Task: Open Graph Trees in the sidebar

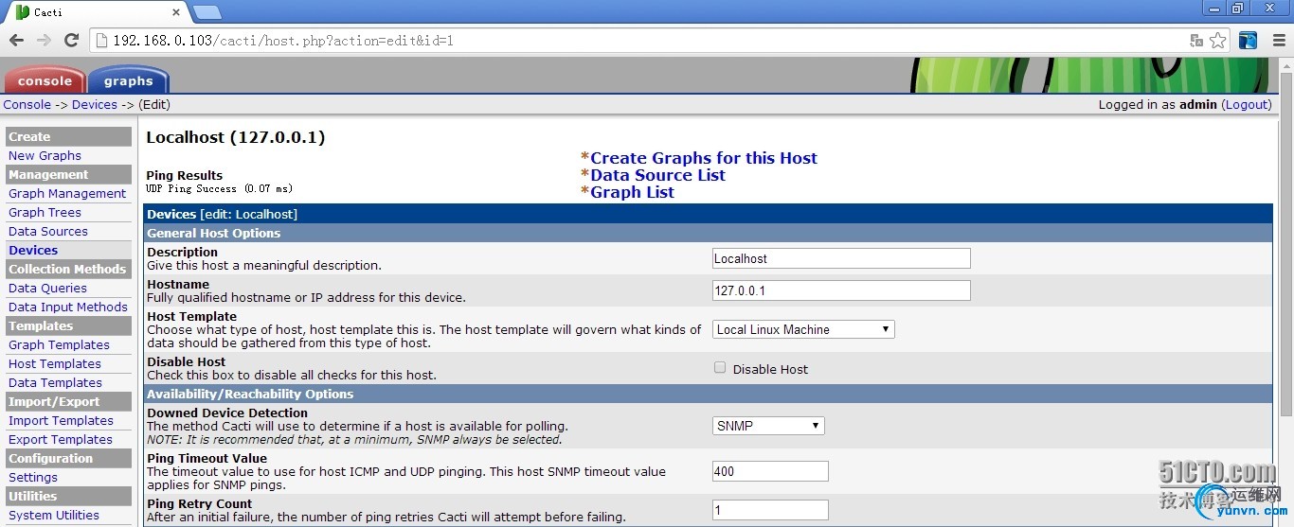Action: [45, 213]
